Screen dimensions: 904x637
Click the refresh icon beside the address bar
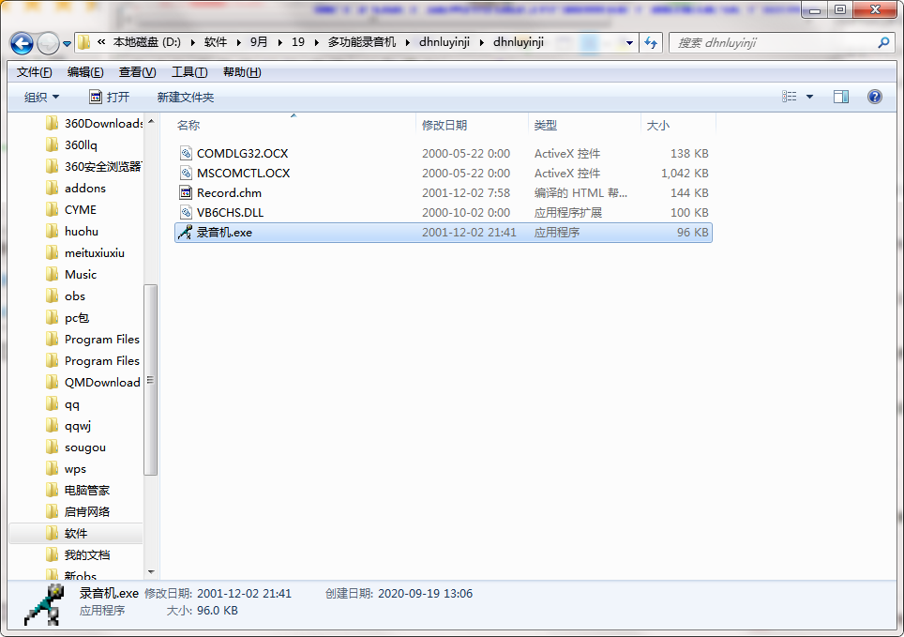click(651, 42)
